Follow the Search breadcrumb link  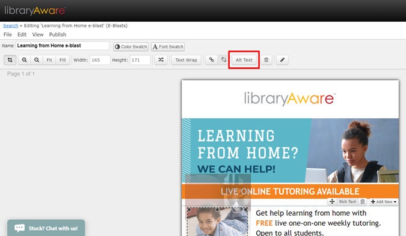[11, 26]
